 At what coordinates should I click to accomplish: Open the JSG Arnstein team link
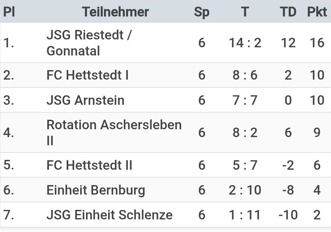pos(85,100)
